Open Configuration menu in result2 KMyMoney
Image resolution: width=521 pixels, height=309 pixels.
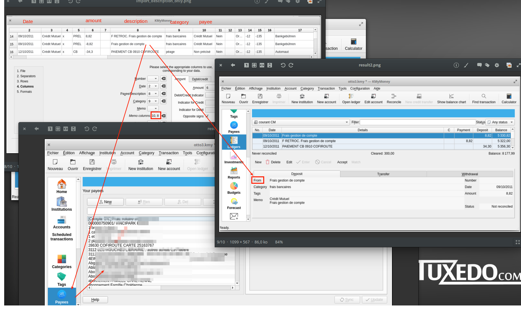(360, 89)
